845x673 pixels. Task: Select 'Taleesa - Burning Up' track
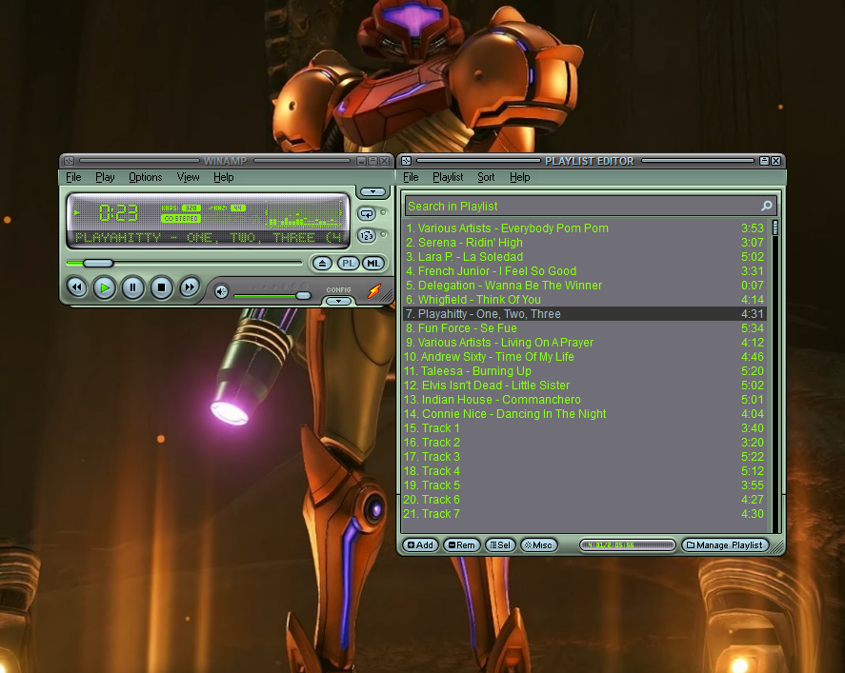point(584,371)
